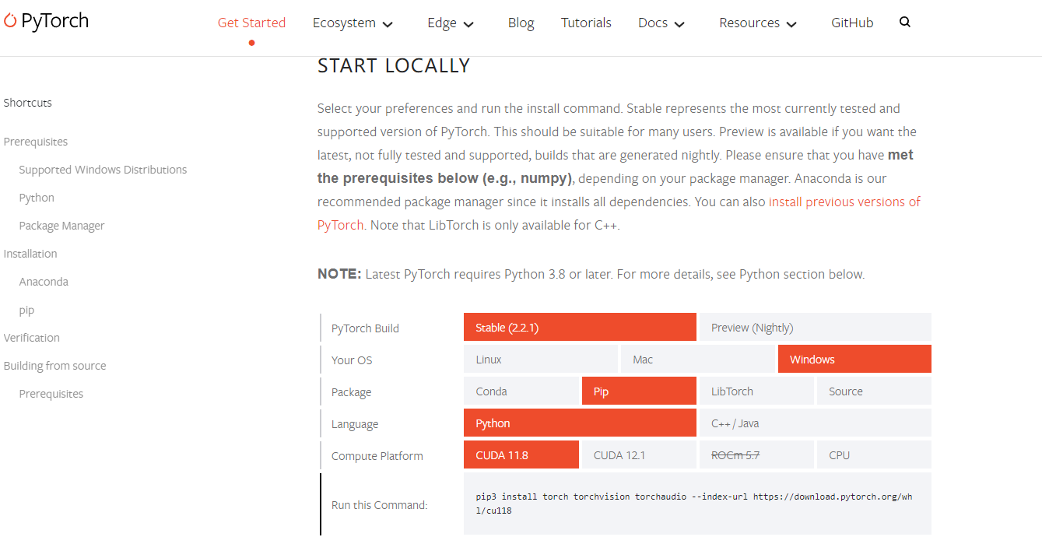Choose Linux as your OS

point(541,359)
